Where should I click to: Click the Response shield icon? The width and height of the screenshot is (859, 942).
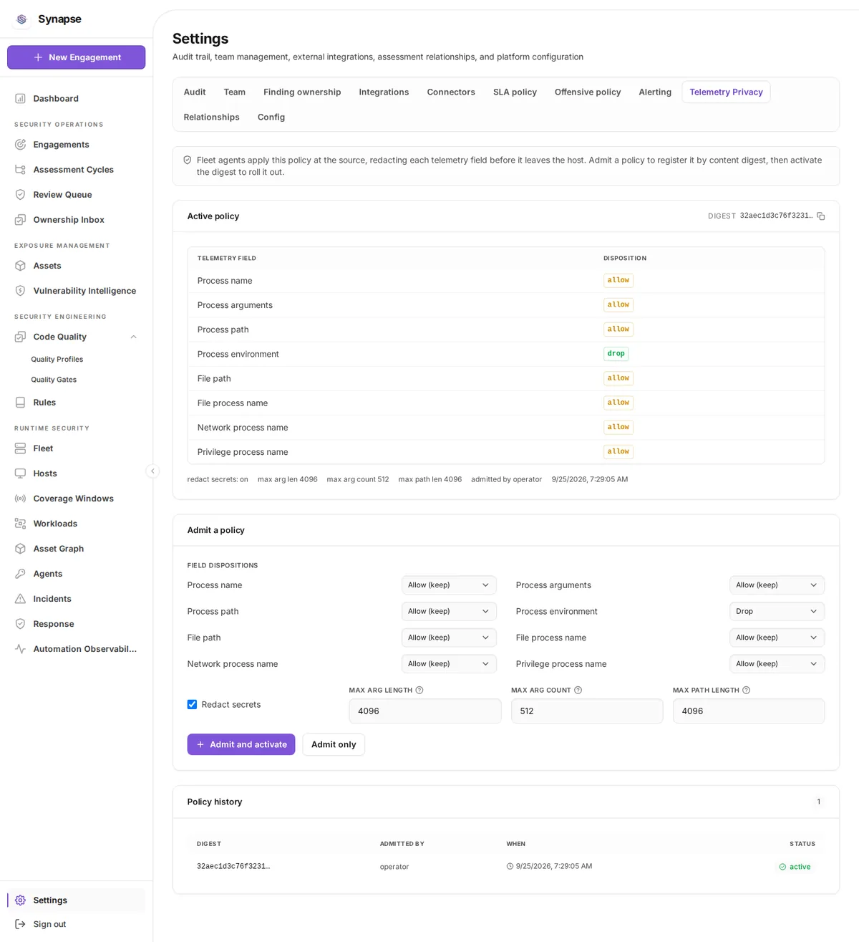[20, 624]
